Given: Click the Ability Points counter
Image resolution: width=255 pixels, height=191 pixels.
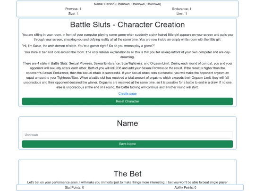Looking at the screenshot, I should 185,187.
